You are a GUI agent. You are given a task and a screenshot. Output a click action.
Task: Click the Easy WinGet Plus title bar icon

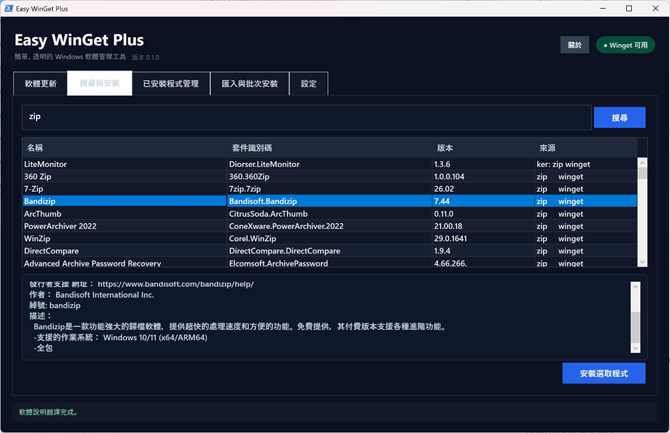[x=8, y=8]
